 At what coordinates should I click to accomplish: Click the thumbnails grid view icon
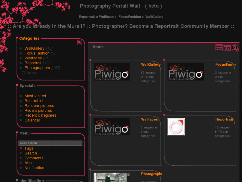(x=219, y=48)
